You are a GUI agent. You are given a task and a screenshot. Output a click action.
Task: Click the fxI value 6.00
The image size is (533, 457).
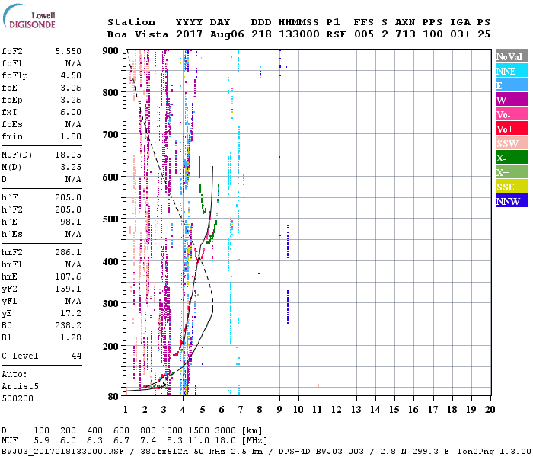[71, 112]
